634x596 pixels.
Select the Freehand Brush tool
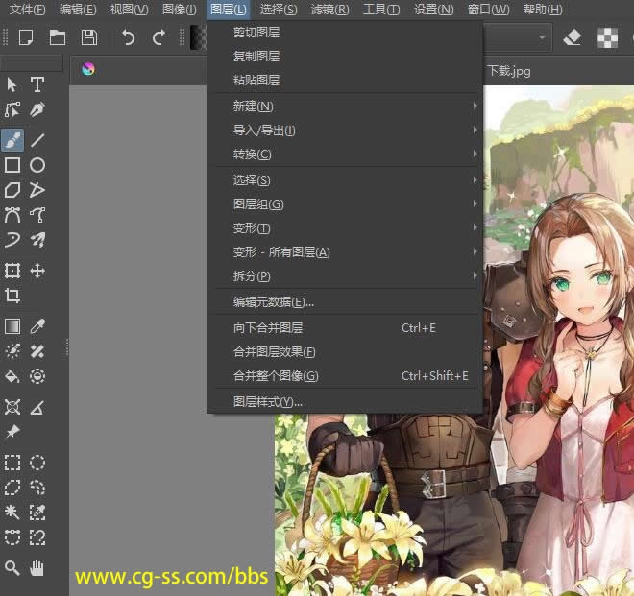[x=12, y=140]
